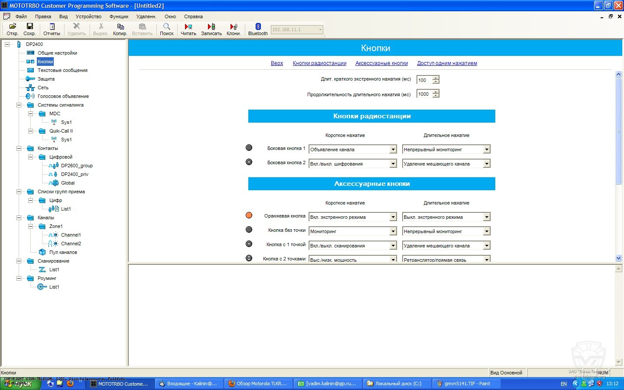Open Оранжевая кнопка long press dropdown
The width and height of the screenshot is (624, 390).
pos(487,217)
